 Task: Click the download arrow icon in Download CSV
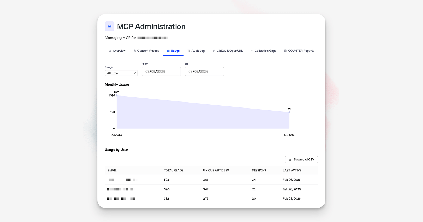[x=290, y=159]
